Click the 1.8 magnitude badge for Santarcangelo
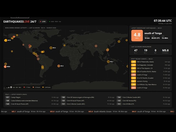The image size is (176, 132). click(63, 97)
